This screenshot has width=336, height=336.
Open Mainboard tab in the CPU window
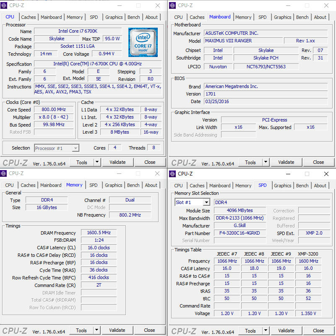(x=51, y=17)
